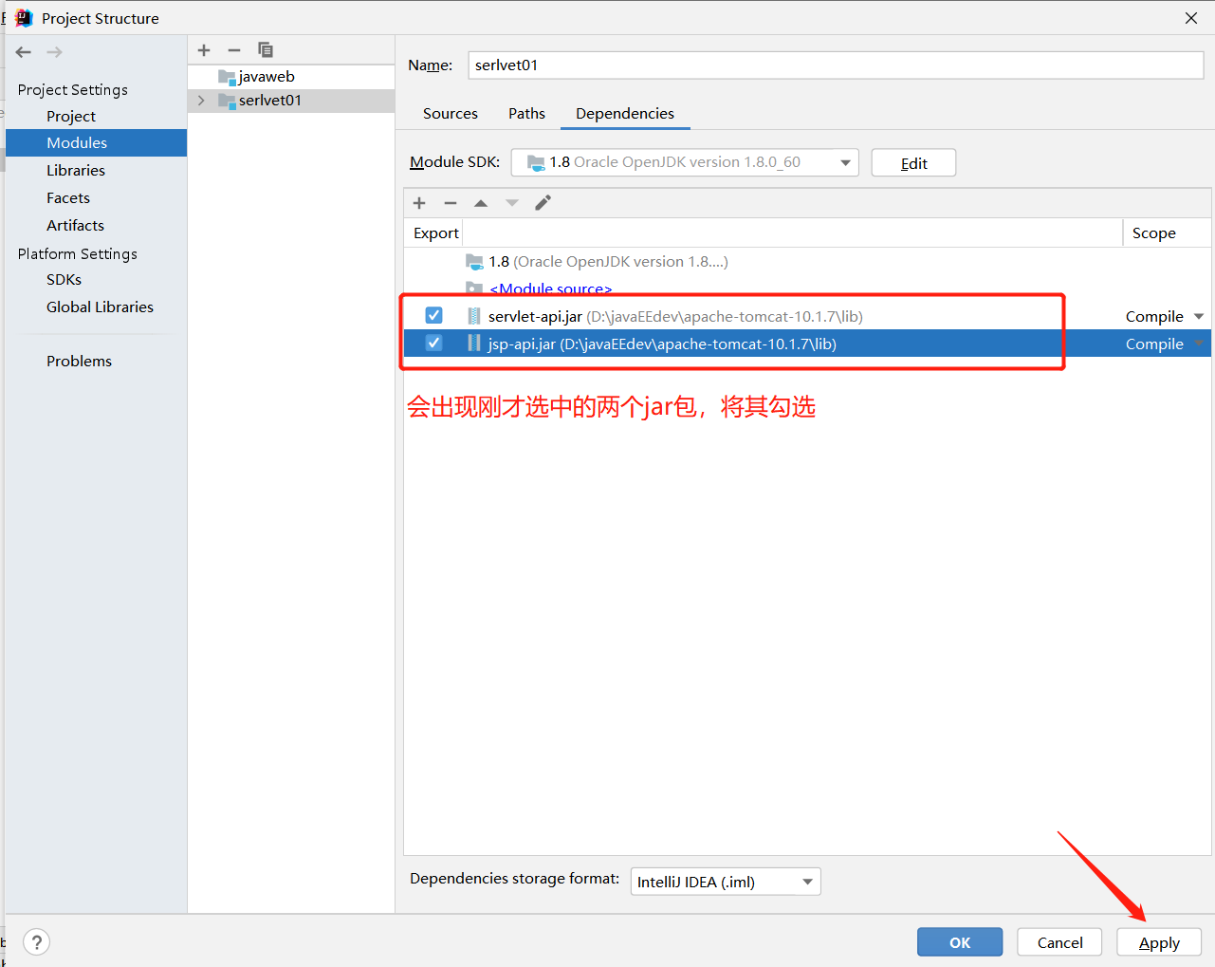Screen dimensions: 1215x967
Task: Expand the serlvet01 module tree node
Action: click(201, 101)
